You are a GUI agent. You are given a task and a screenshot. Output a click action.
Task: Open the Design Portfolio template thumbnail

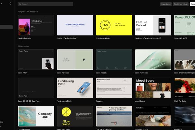[x=36, y=25]
